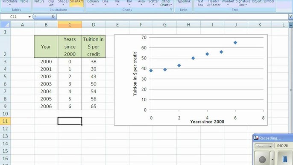The width and height of the screenshot is (293, 165).
Task: Insert a Text Box
Action: click(x=200, y=3)
